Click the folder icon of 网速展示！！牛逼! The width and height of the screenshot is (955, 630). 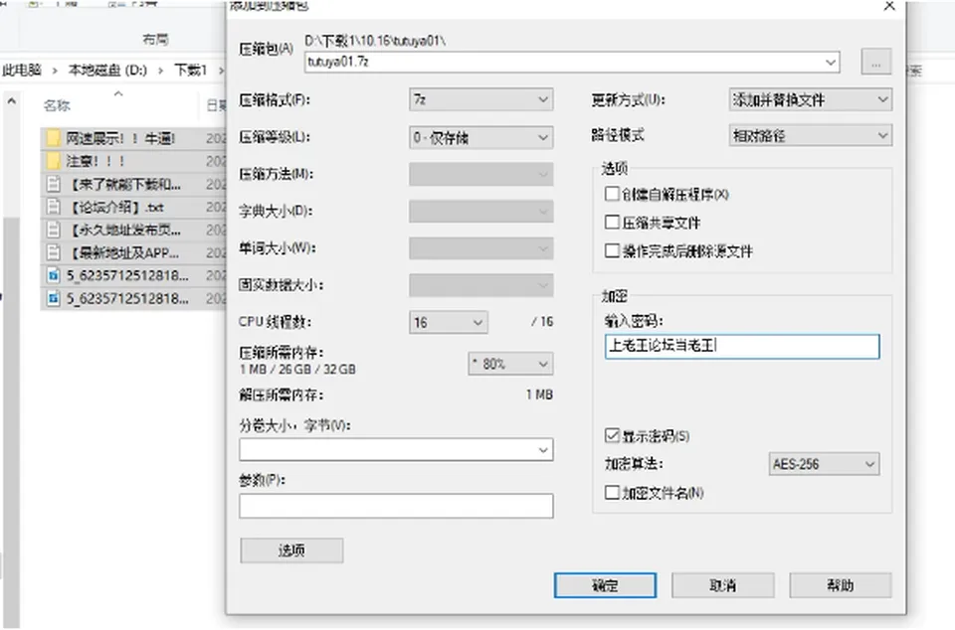click(54, 139)
